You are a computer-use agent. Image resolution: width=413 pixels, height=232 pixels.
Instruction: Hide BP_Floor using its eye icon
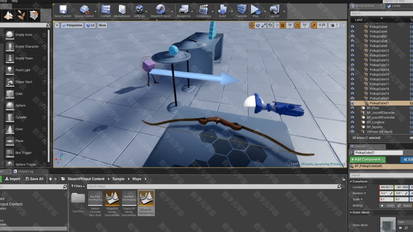point(352,108)
